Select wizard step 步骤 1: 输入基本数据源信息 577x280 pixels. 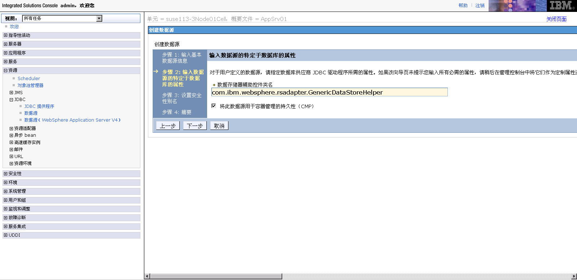pos(182,58)
